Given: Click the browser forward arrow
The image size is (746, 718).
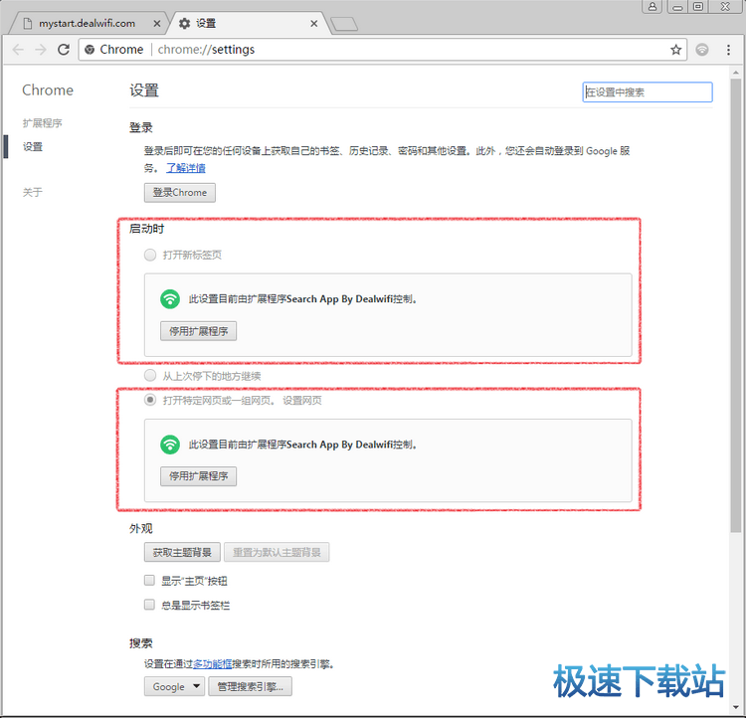Looking at the screenshot, I should [41, 50].
